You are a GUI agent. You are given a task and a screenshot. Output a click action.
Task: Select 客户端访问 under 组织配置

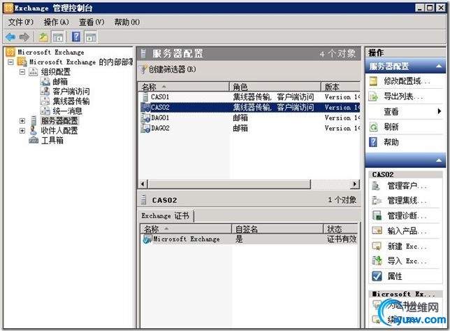(71, 92)
